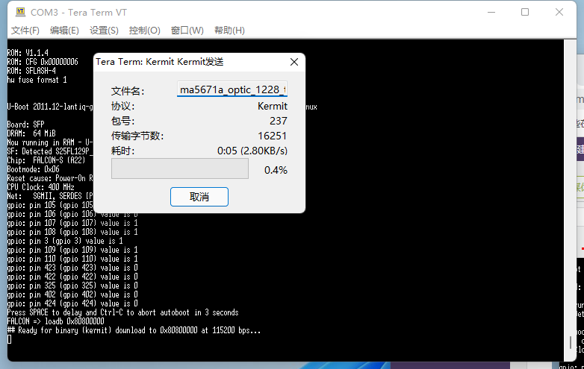Click the 'ROM: CFG 0x00000006' line
Screen dimensions: 584x369
pos(43,62)
